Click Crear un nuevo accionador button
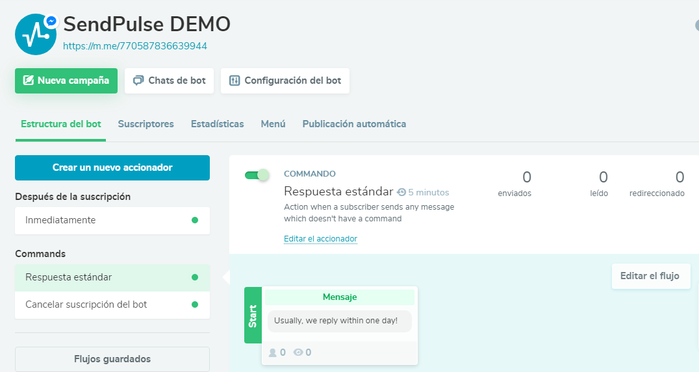 tap(112, 167)
